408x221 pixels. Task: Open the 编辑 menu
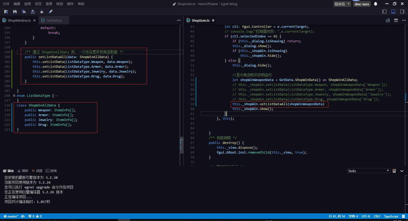tap(17, 4)
